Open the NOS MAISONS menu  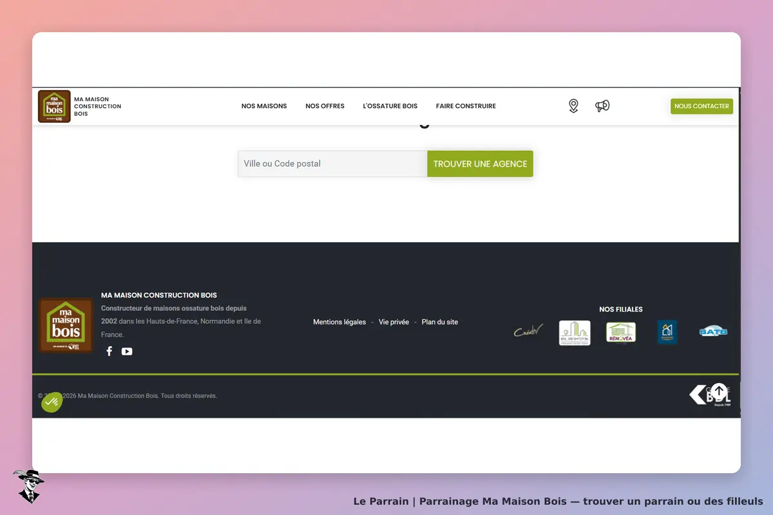tap(264, 106)
